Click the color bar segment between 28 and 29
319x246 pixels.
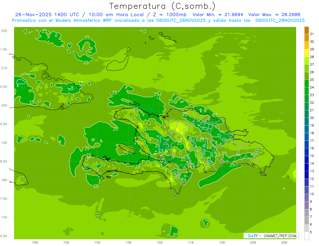point(307,53)
